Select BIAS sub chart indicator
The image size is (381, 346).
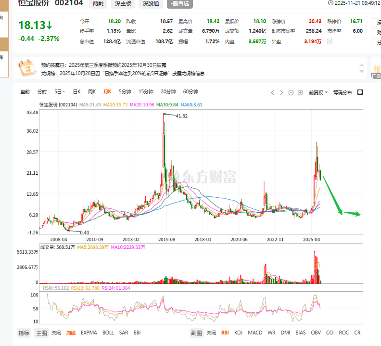tap(300, 333)
